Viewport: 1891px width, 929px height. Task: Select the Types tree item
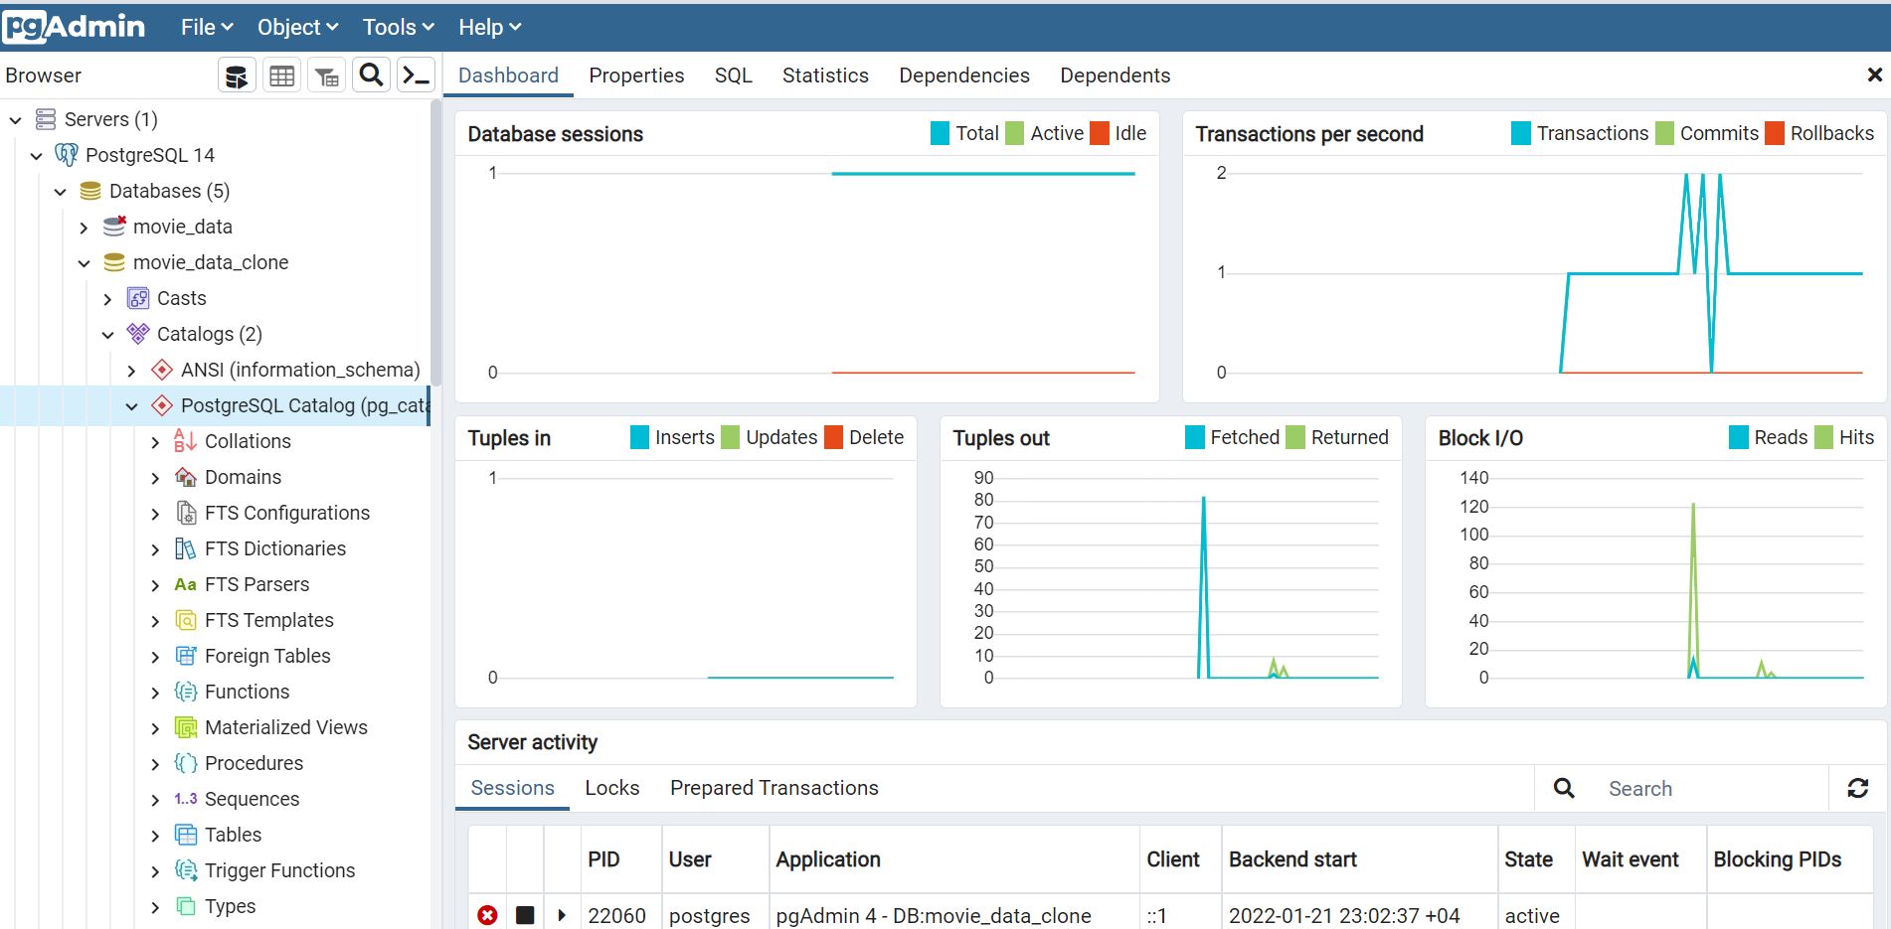pos(230,906)
